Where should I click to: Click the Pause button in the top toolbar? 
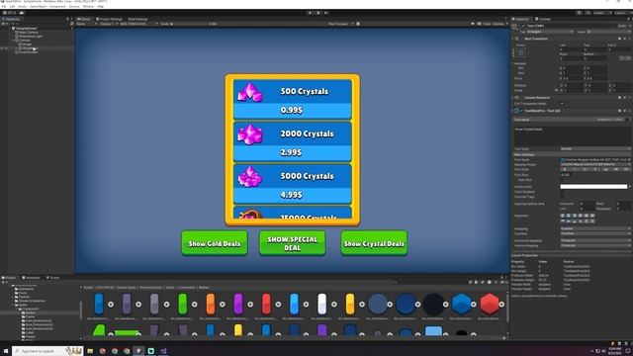(x=318, y=13)
